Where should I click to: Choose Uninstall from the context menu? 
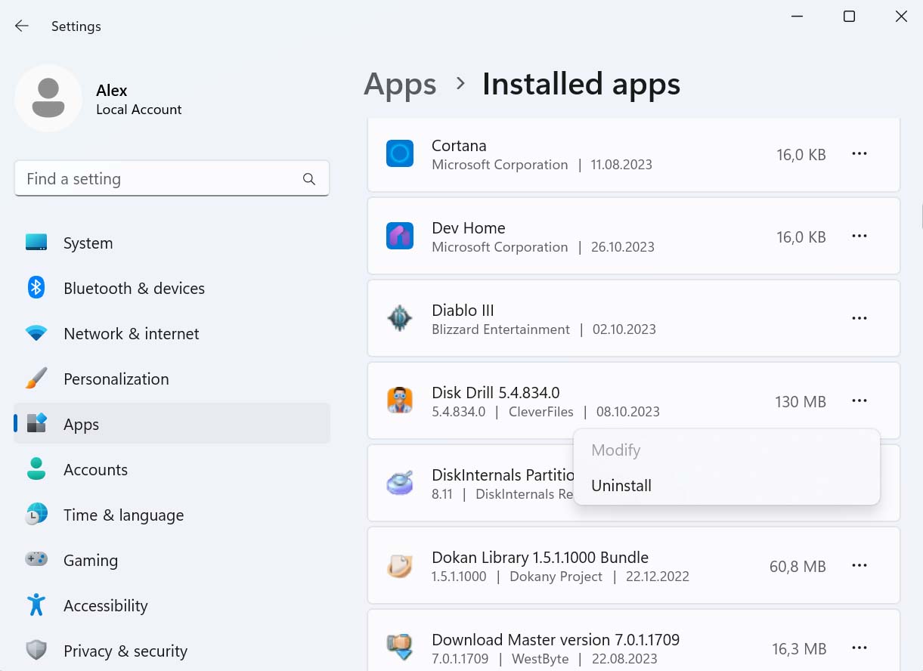click(x=726, y=486)
